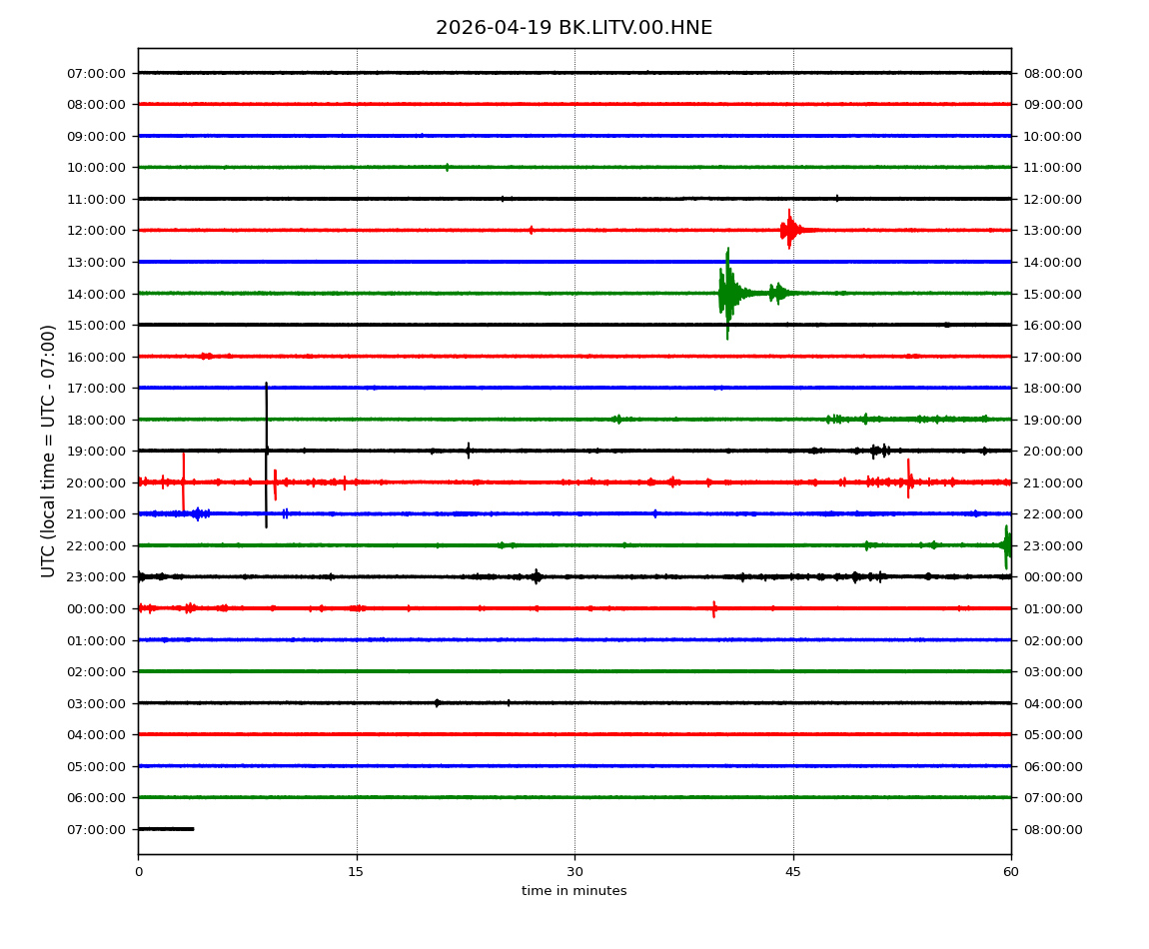
Task: Click the black burst near minute 27 on 23:00:00 trace
Action: (537, 576)
